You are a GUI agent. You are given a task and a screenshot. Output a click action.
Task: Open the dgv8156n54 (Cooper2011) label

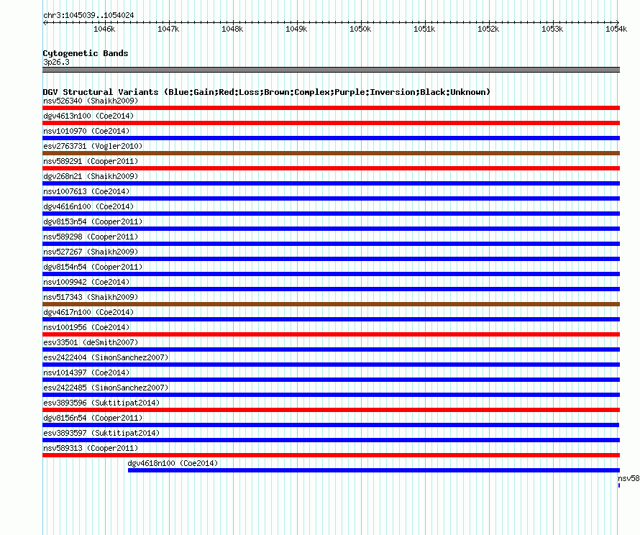click(93, 418)
